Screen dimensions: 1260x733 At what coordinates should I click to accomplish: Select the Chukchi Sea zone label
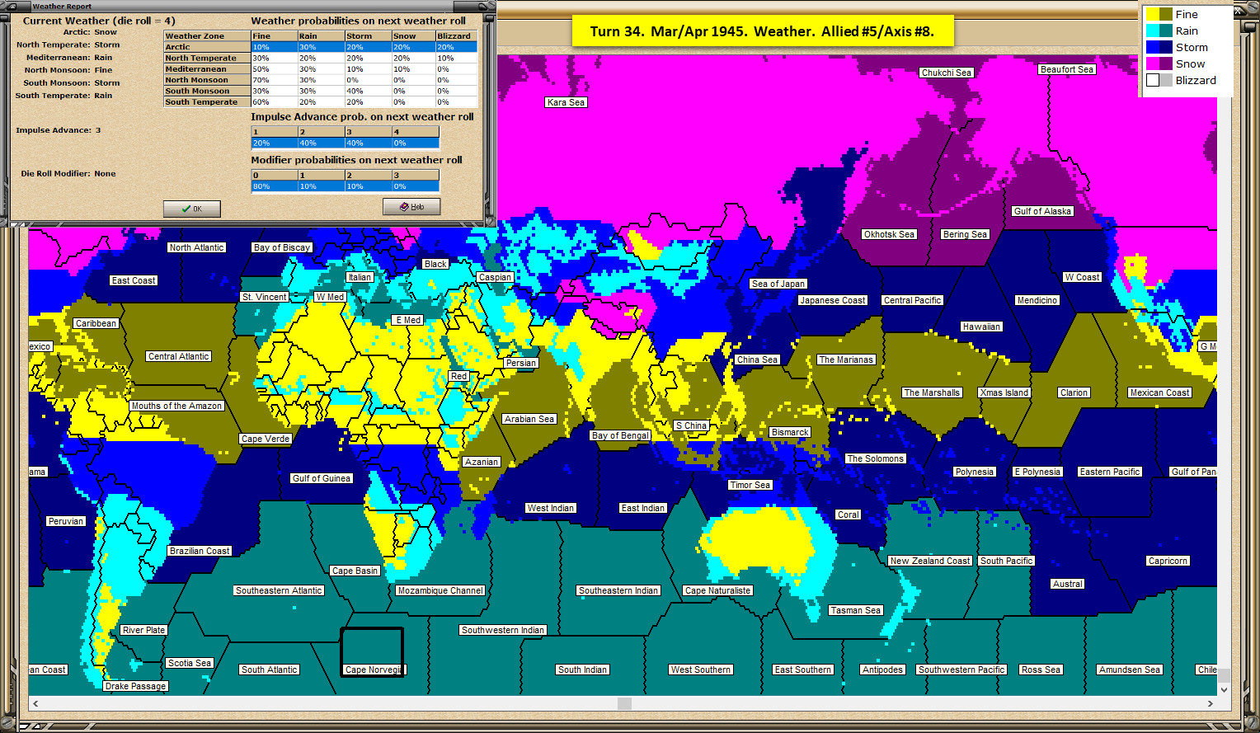(947, 73)
